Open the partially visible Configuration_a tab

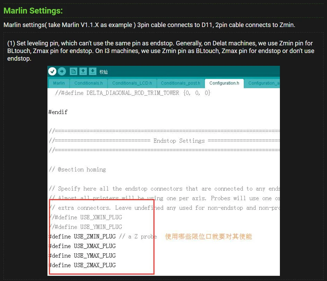(x=262, y=83)
